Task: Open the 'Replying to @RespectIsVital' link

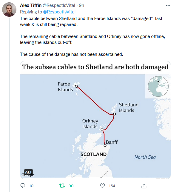Action: pos(59,12)
